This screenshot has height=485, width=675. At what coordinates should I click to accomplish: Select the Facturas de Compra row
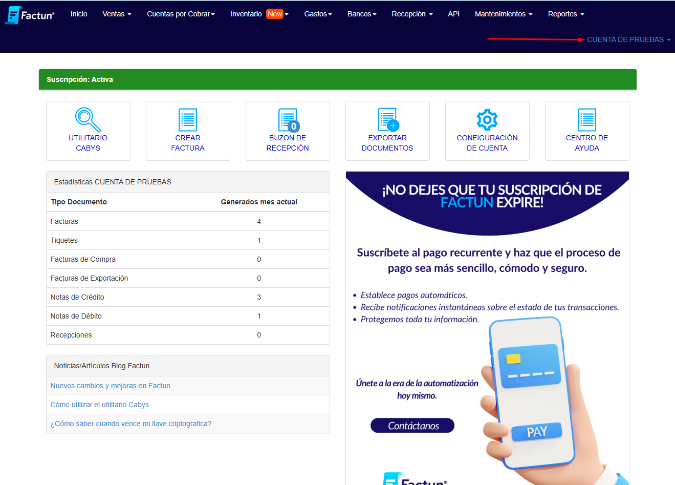click(x=188, y=259)
